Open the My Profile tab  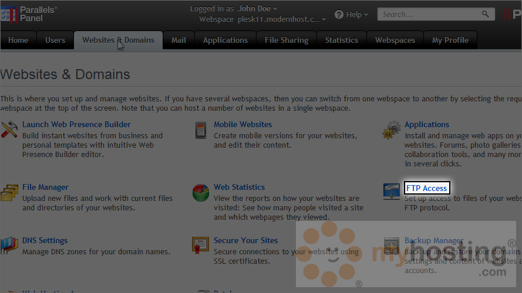[450, 40]
